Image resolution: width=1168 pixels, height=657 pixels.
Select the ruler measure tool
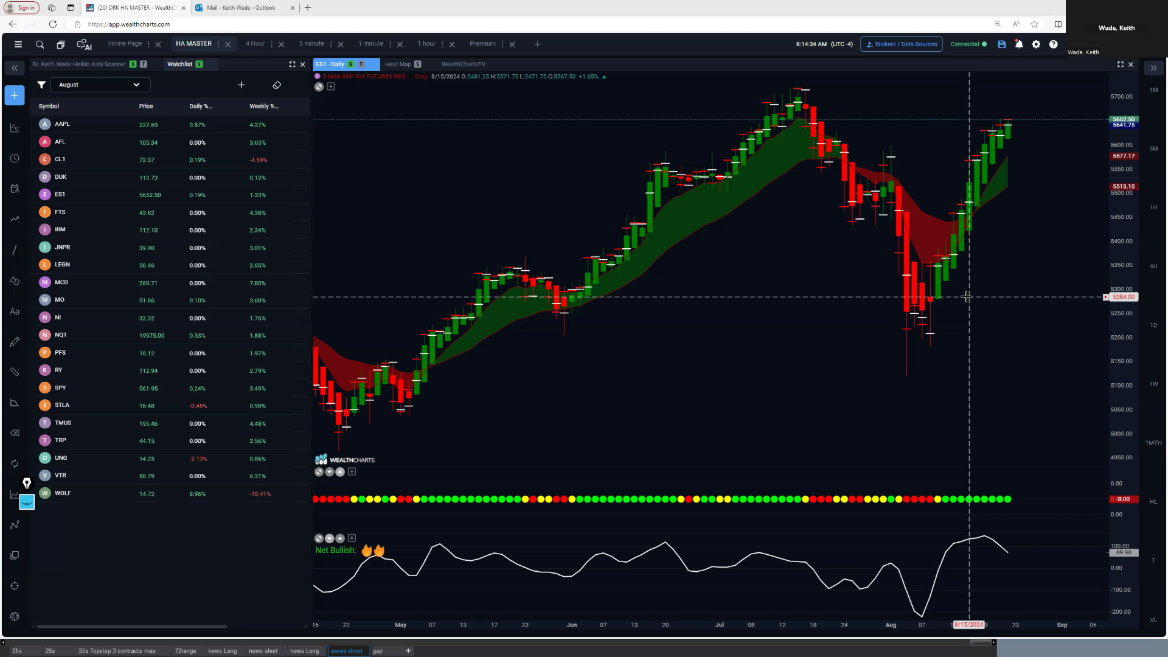click(15, 372)
